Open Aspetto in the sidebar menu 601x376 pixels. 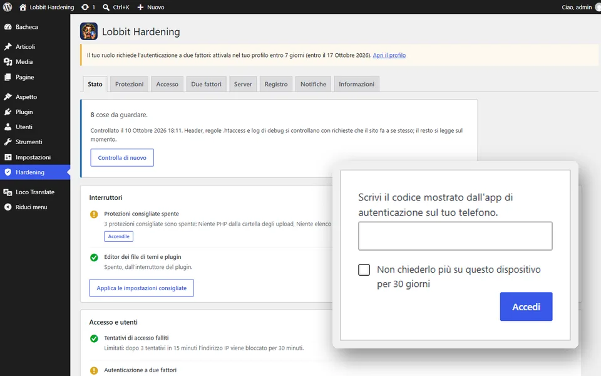point(26,97)
